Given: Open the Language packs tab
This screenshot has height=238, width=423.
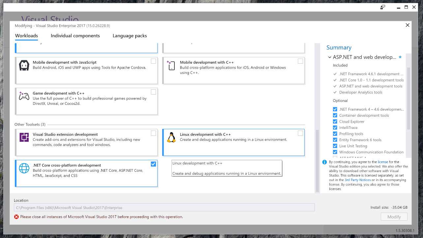Looking at the screenshot, I should click(x=130, y=36).
